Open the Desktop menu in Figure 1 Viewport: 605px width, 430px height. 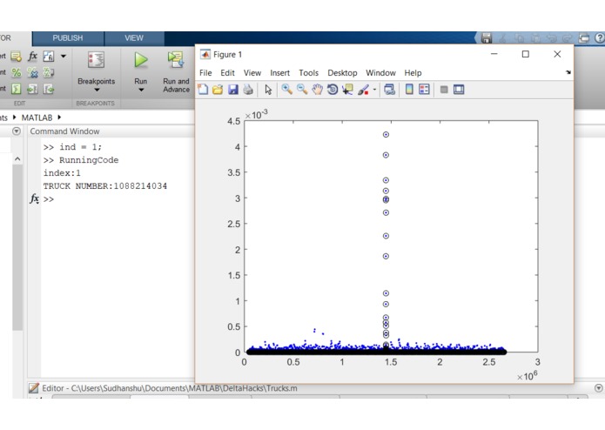[342, 73]
